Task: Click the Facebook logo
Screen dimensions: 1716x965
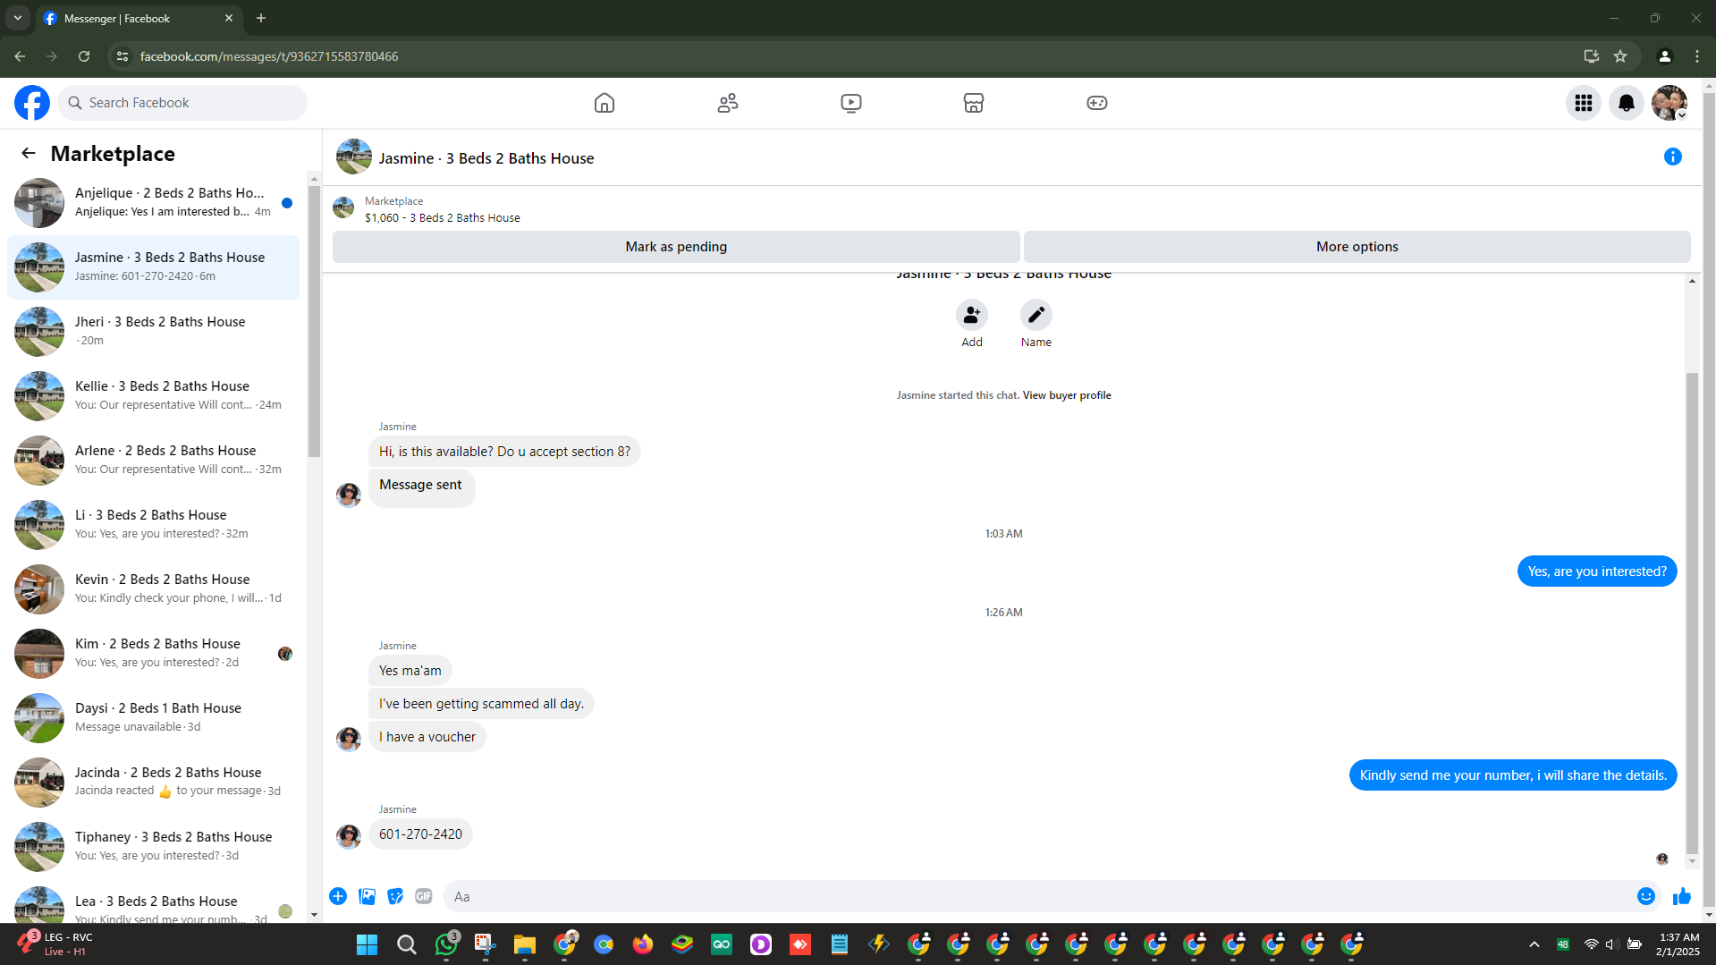Action: pos(32,103)
